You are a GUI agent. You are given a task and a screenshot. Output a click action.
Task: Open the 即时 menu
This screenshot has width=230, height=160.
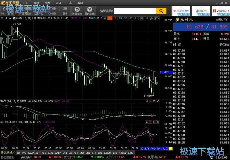tap(36, 3)
